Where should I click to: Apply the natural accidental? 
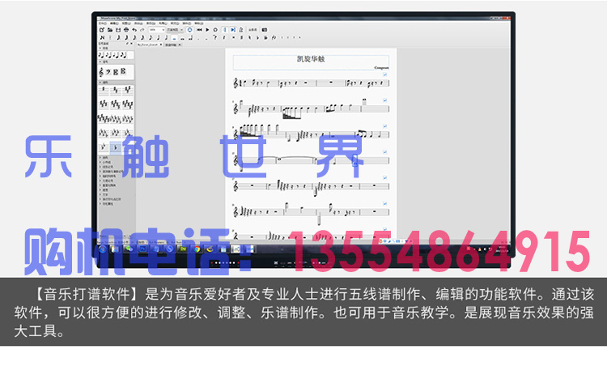pyautogui.click(x=250, y=37)
